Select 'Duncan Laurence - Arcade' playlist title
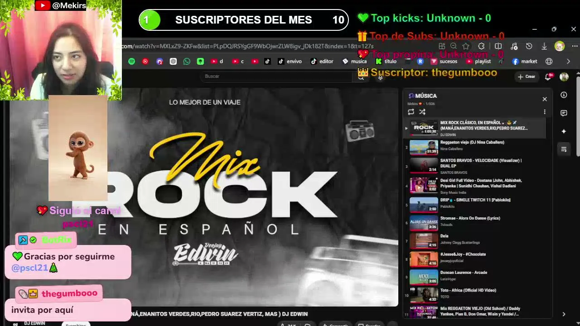 [x=464, y=273]
